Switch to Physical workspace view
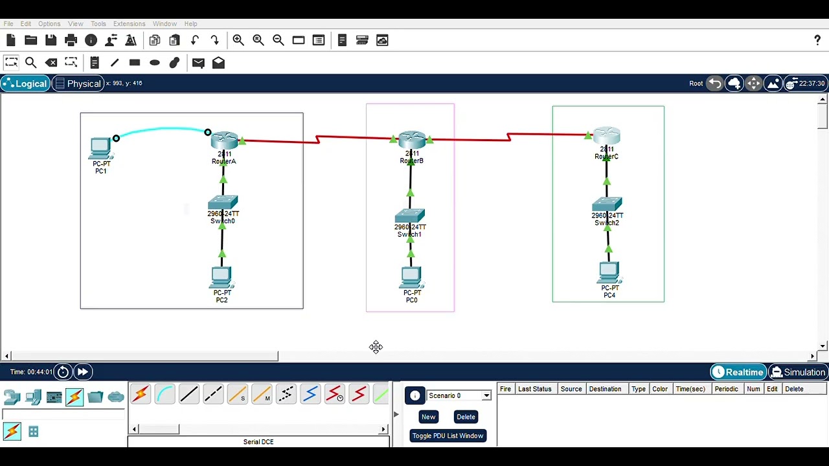 point(78,83)
